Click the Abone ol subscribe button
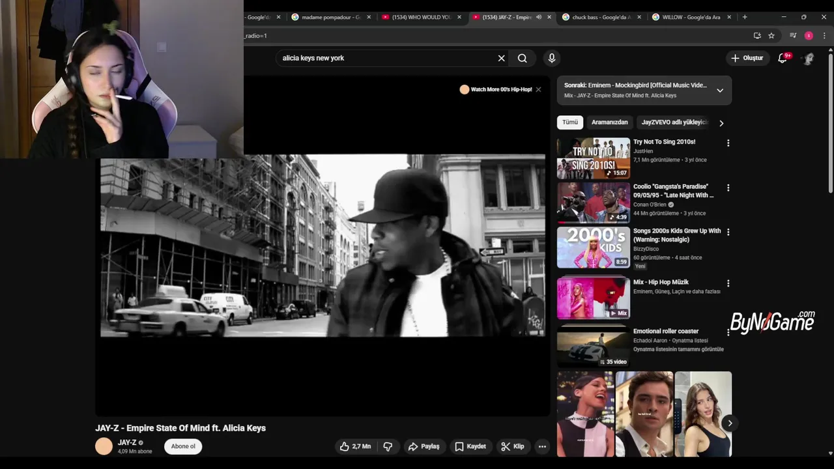 (183, 446)
